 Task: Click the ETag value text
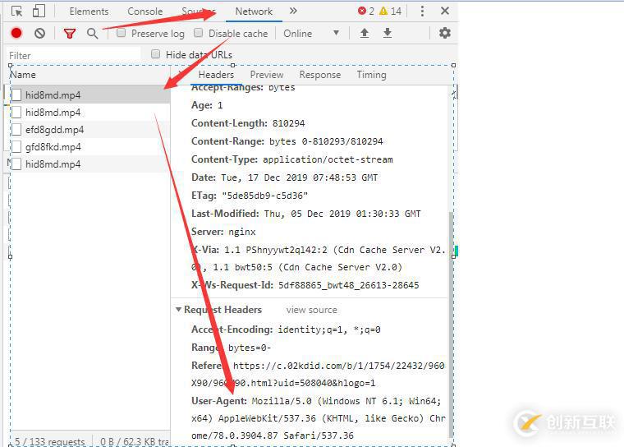(264, 196)
